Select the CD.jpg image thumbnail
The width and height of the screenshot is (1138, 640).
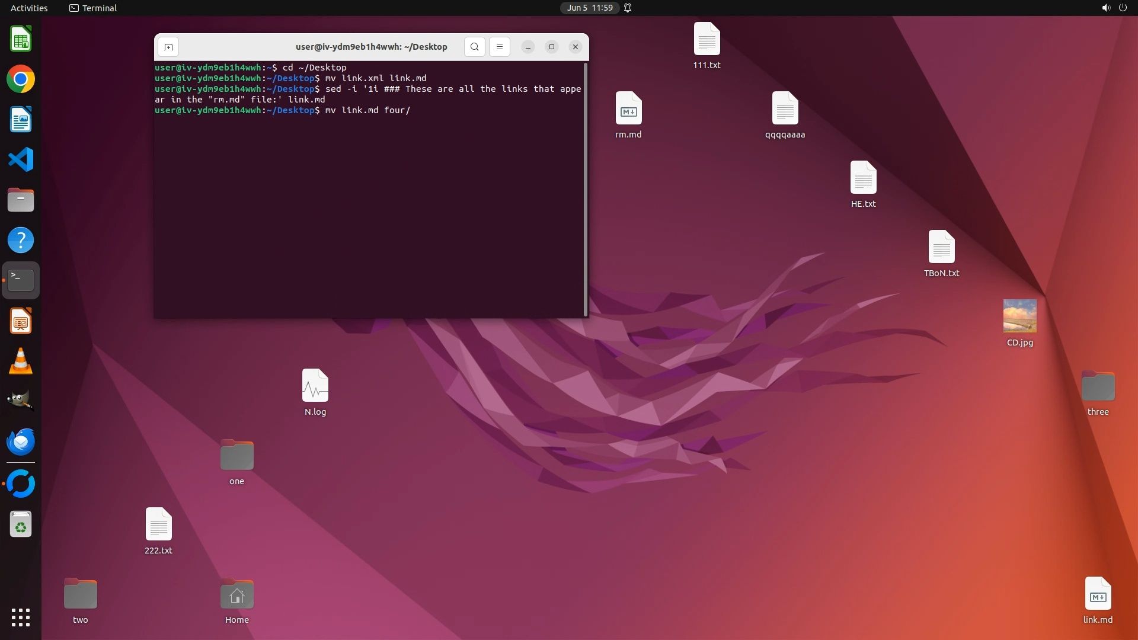click(x=1019, y=316)
